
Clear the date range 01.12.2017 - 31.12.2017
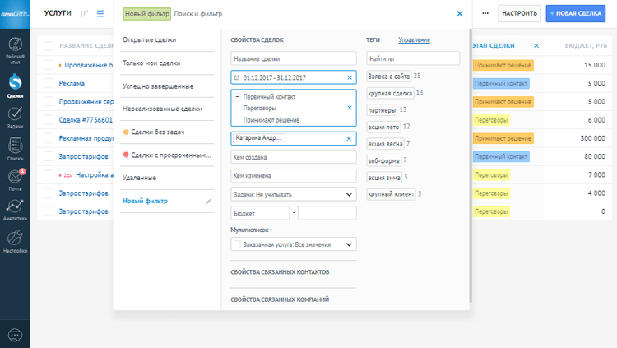(349, 77)
